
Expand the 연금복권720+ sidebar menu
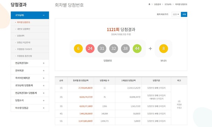click(44, 63)
